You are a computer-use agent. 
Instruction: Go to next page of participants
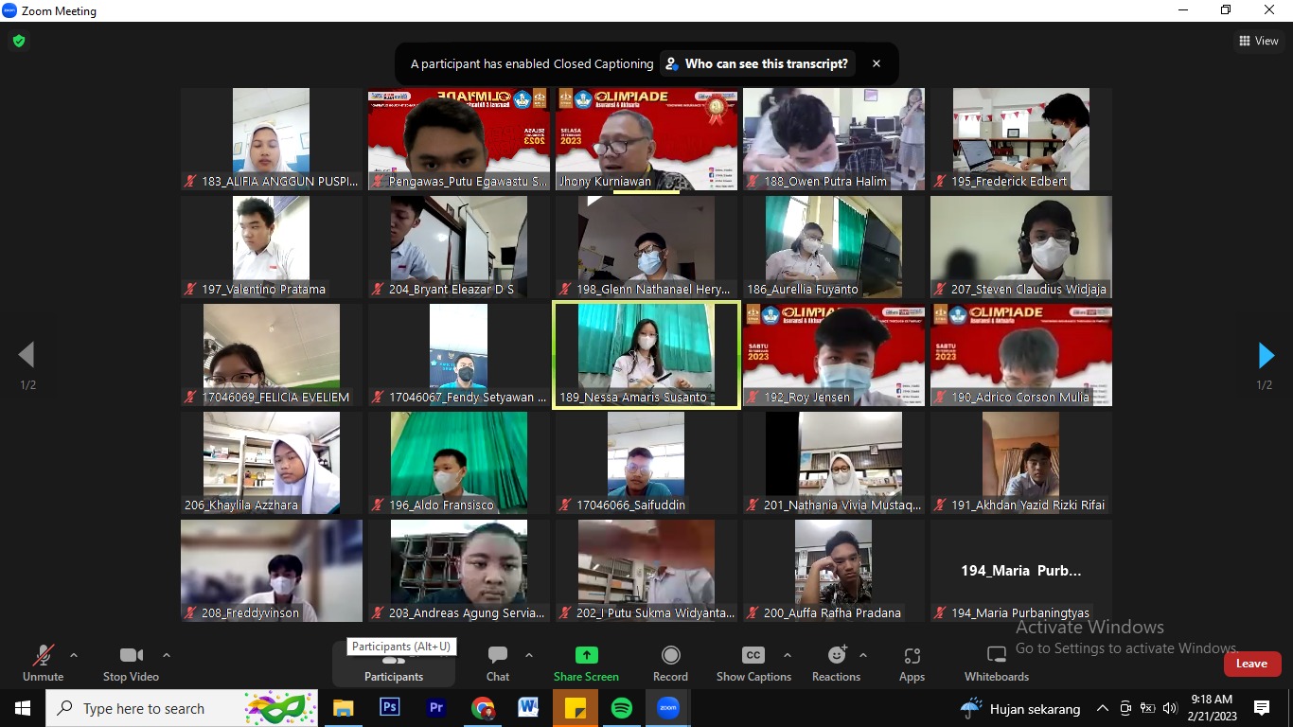1266,355
